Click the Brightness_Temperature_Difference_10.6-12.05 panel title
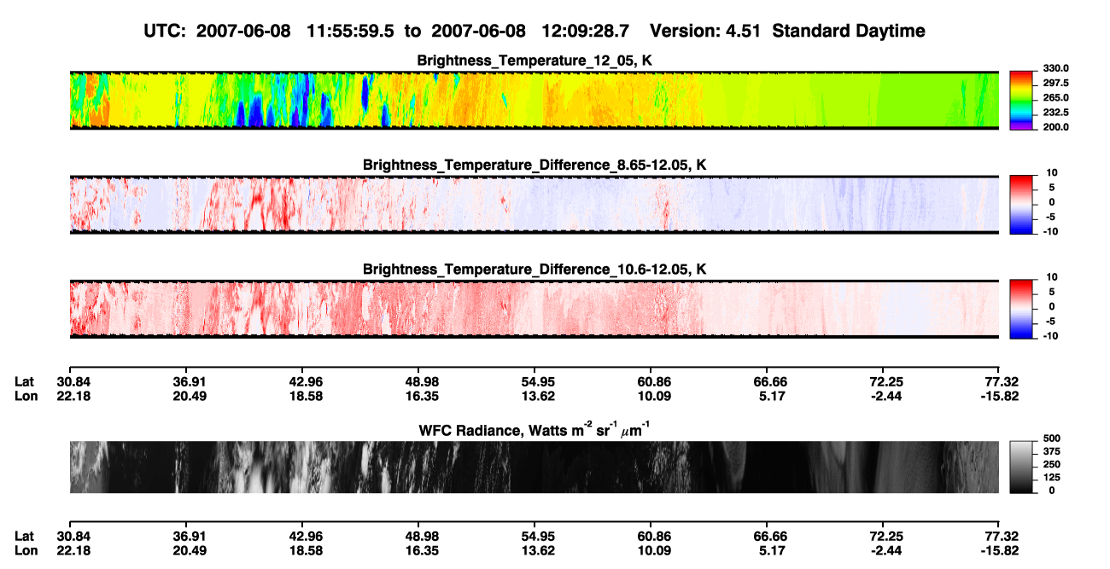The width and height of the screenshot is (1110, 569). tap(534, 270)
